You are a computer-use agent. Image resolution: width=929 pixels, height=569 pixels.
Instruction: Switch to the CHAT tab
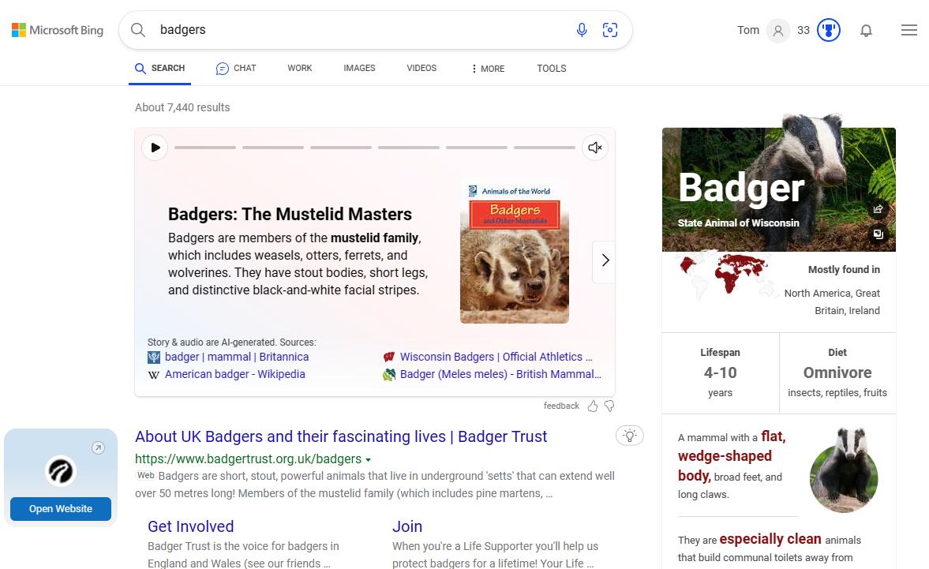pyautogui.click(x=236, y=69)
